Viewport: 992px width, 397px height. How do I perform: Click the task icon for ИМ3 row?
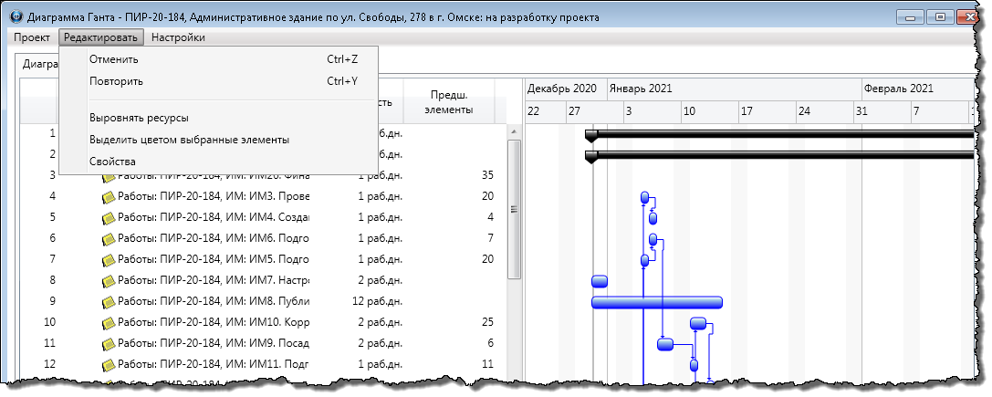(108, 196)
